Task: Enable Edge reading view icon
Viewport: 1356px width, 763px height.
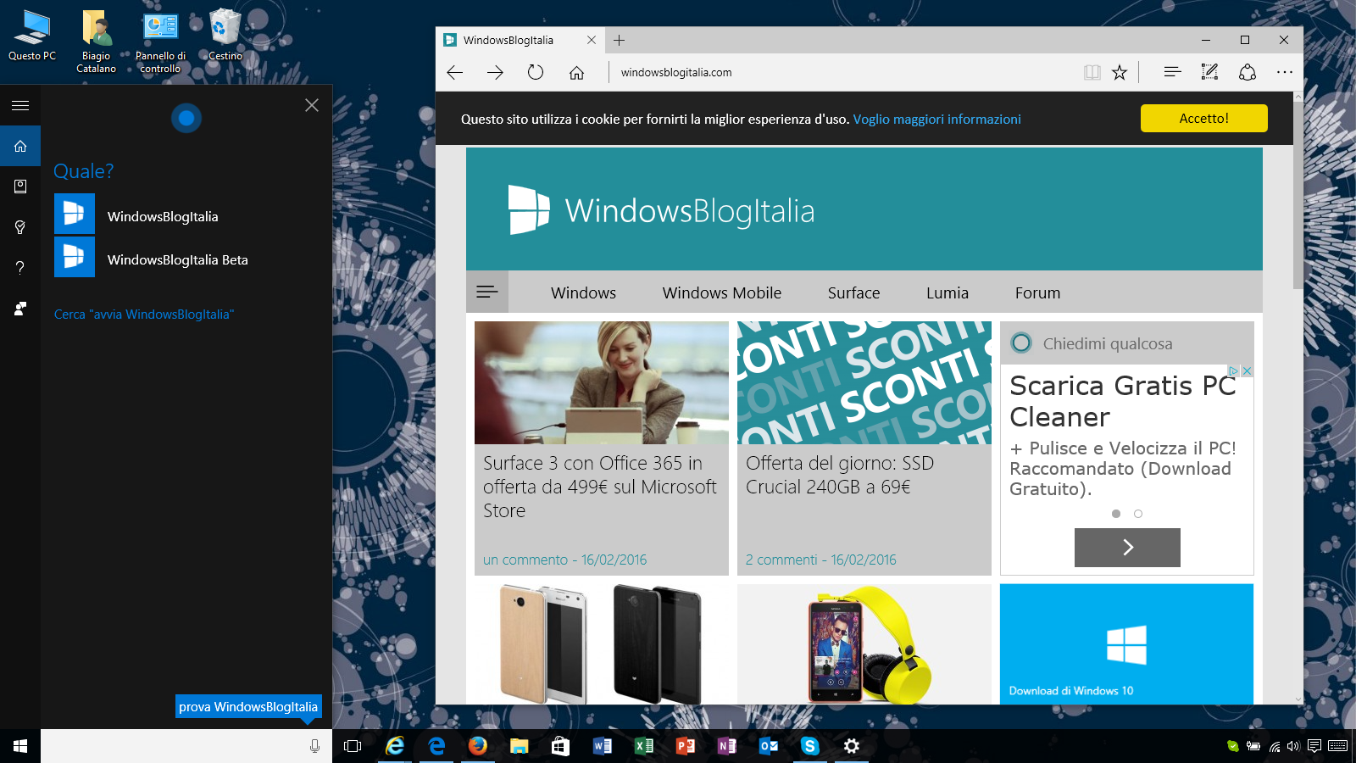Action: 1092,73
